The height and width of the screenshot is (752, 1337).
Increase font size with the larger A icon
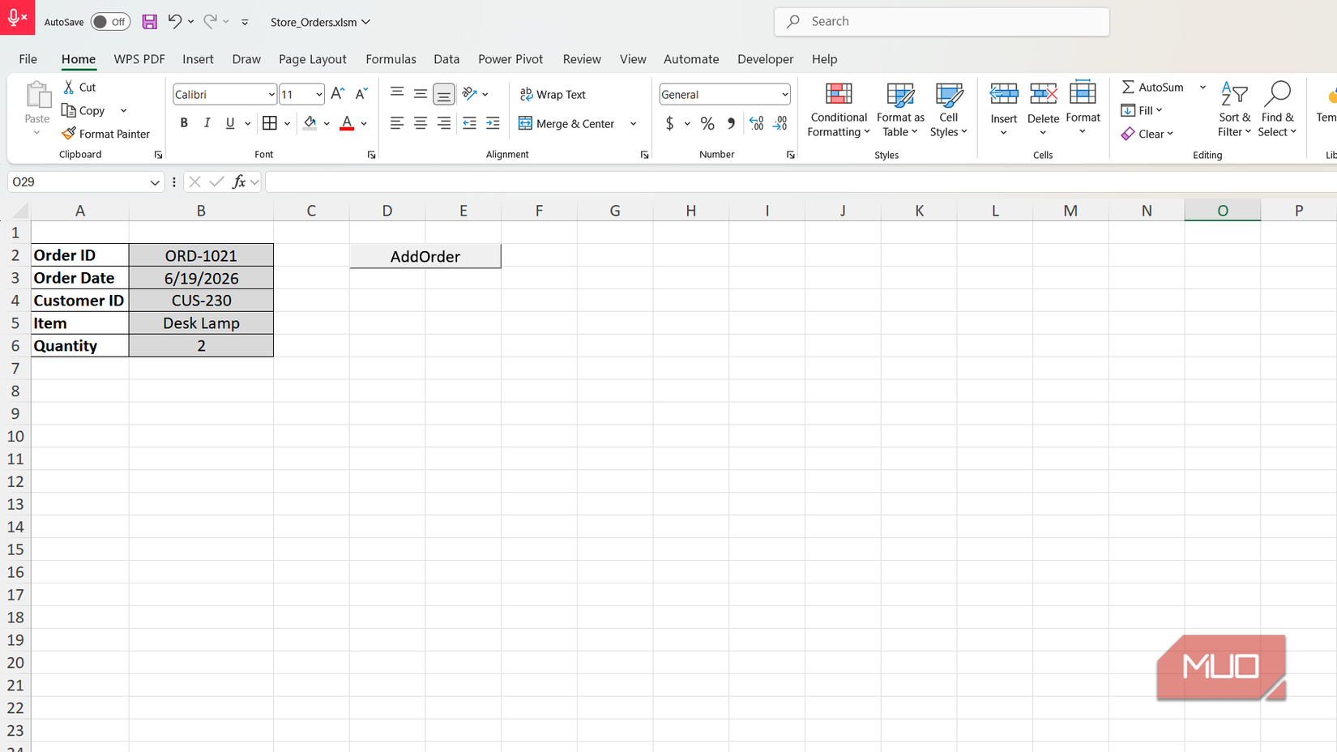pyautogui.click(x=338, y=94)
